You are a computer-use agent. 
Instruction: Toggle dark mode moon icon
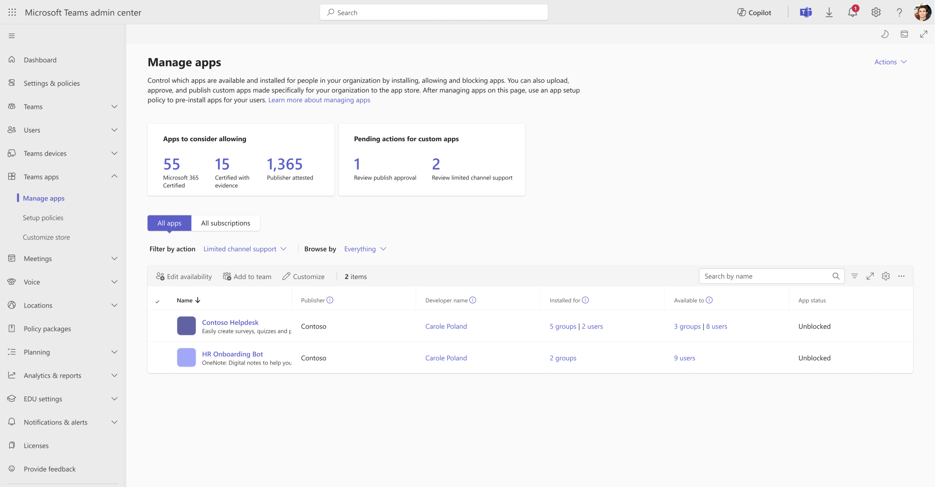(x=885, y=34)
